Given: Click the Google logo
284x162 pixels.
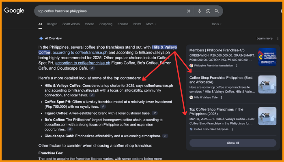Looking at the screenshot, I should (x=14, y=11).
